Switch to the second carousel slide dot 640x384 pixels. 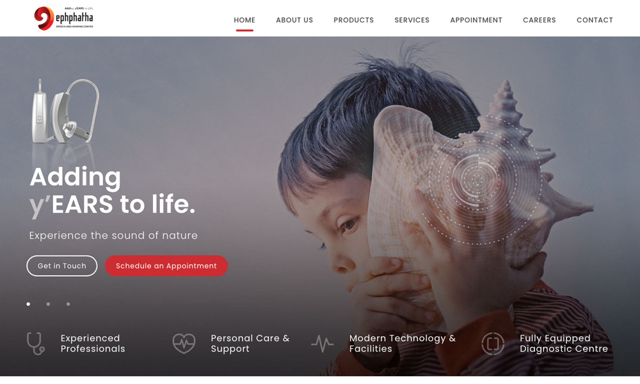coord(48,304)
